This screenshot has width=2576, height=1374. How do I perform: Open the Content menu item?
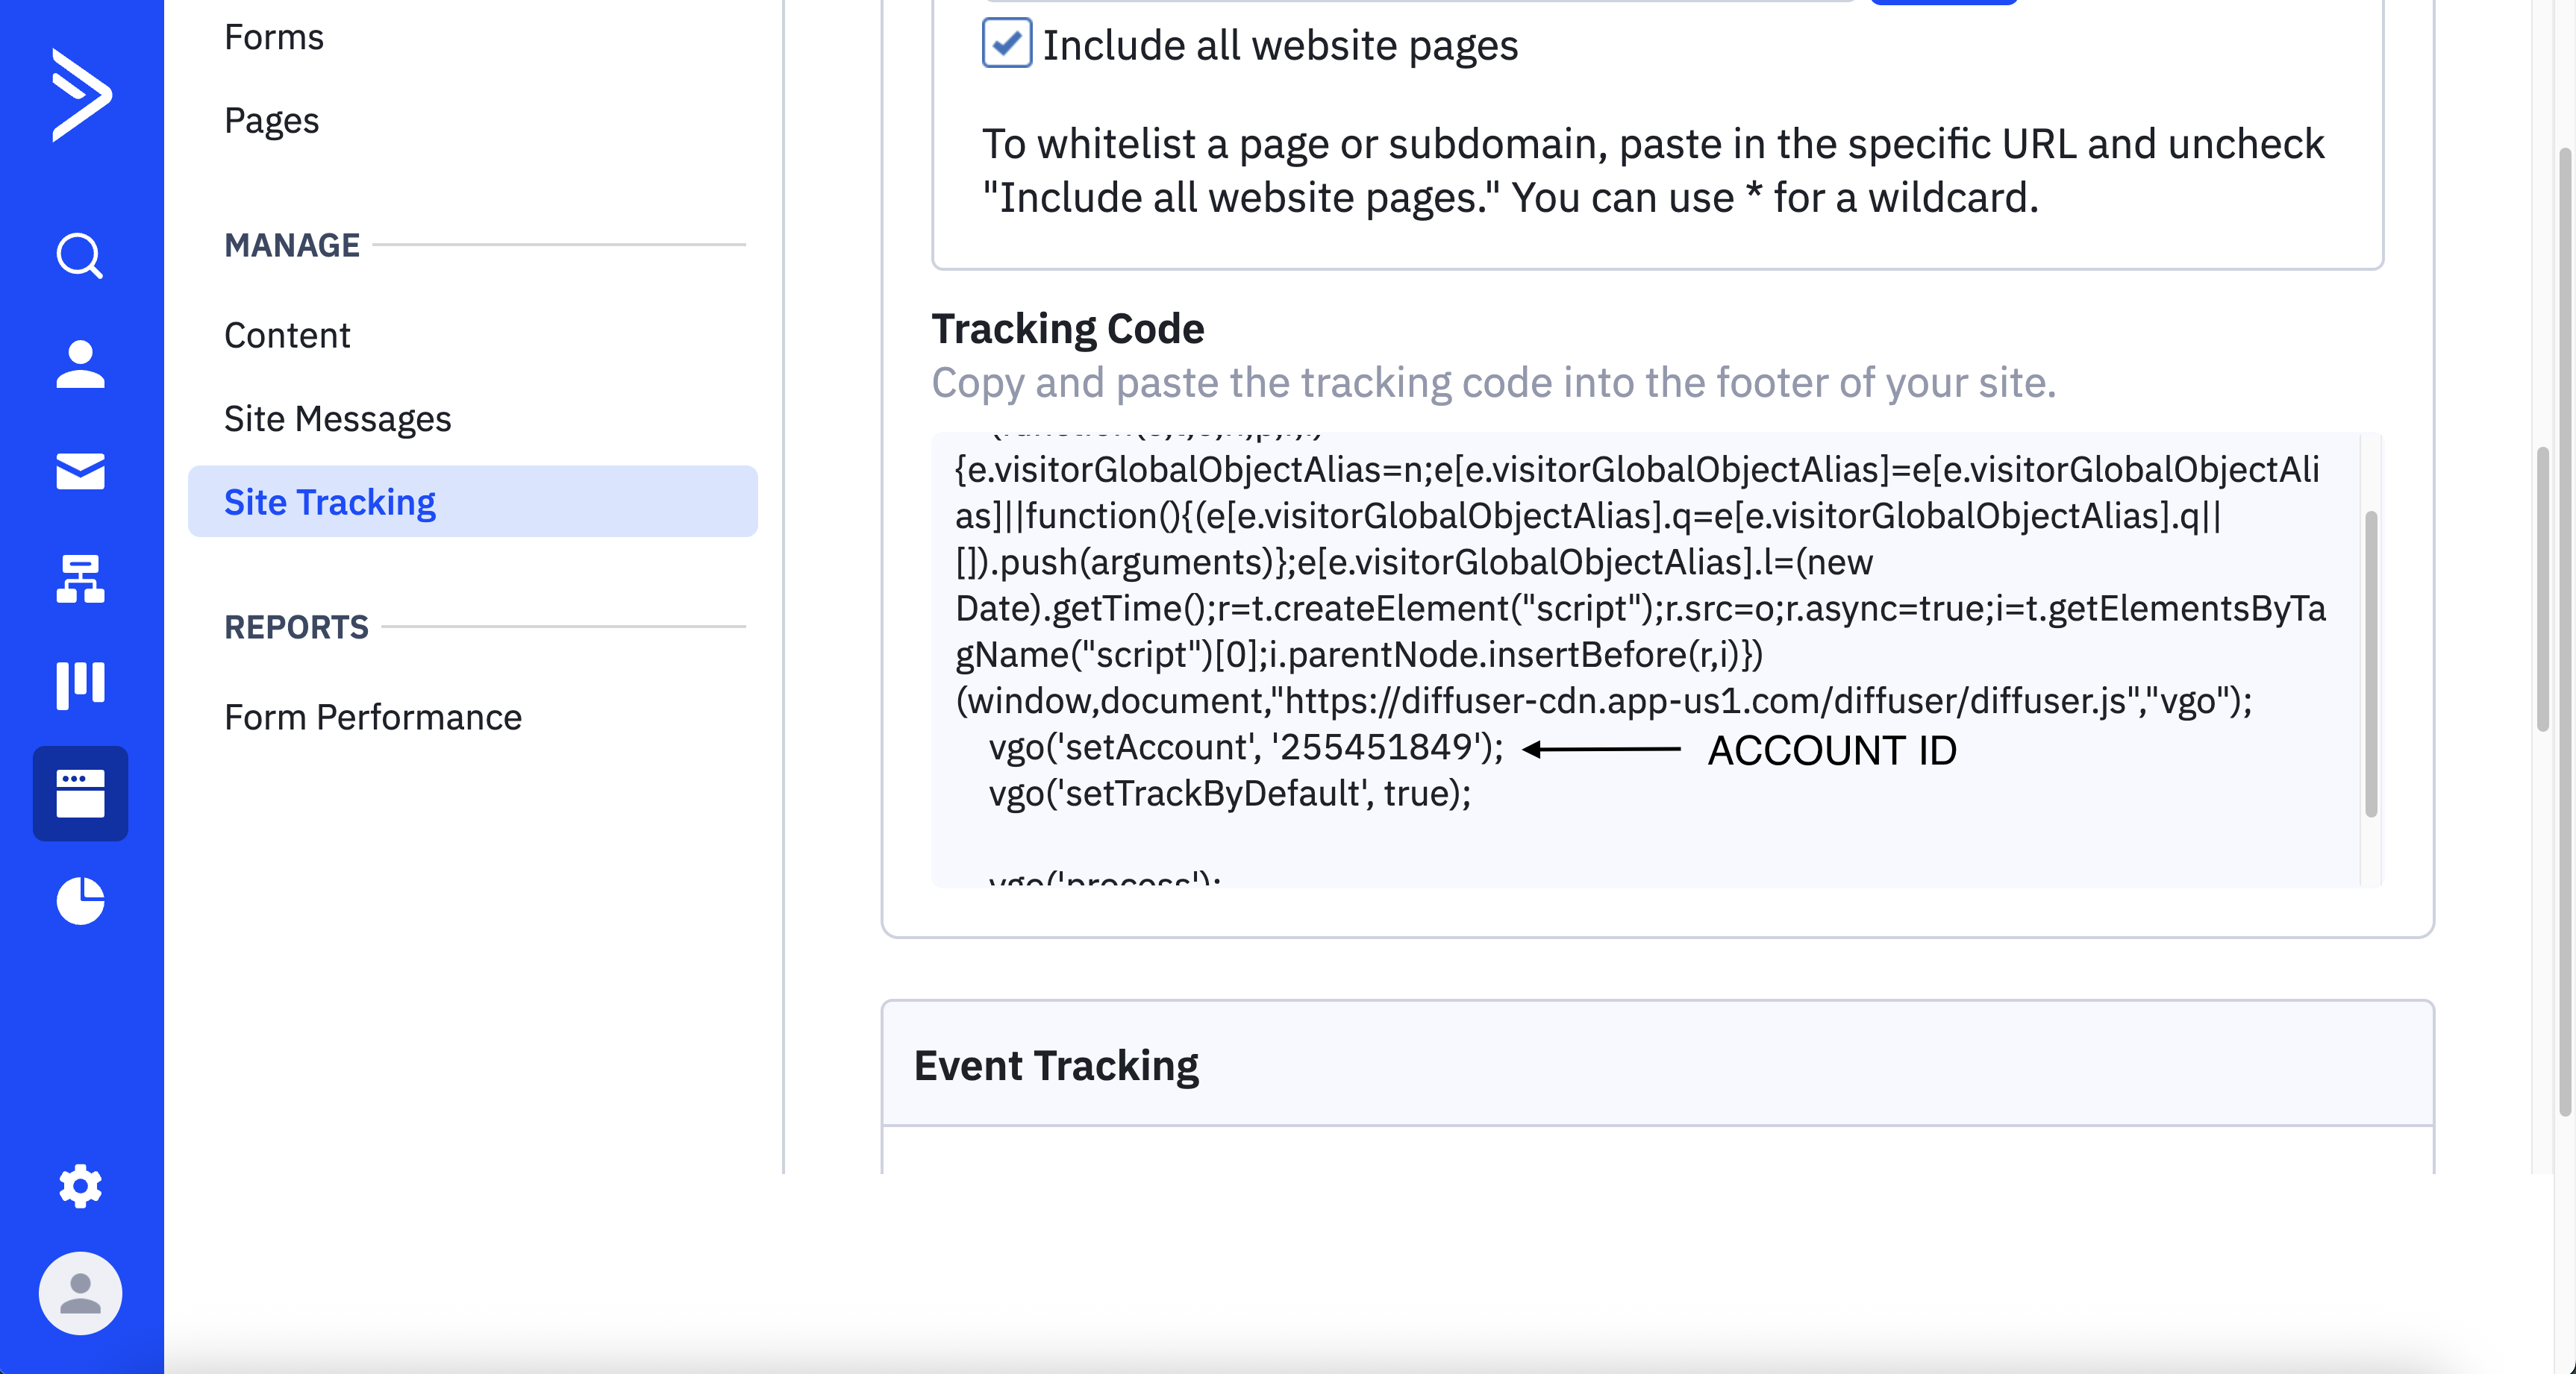pyautogui.click(x=287, y=335)
